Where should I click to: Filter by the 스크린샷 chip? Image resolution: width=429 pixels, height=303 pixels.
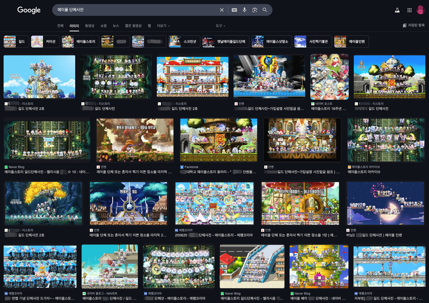pos(184,42)
